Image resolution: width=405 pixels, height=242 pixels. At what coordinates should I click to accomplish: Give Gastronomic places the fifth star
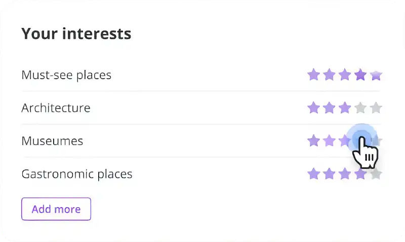click(376, 174)
